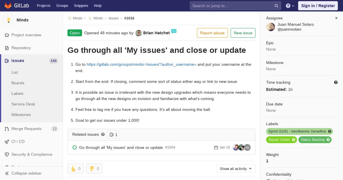Viewport: 343px width, 180px height.
Task: Click the search magnifier icon
Action: point(276,6)
